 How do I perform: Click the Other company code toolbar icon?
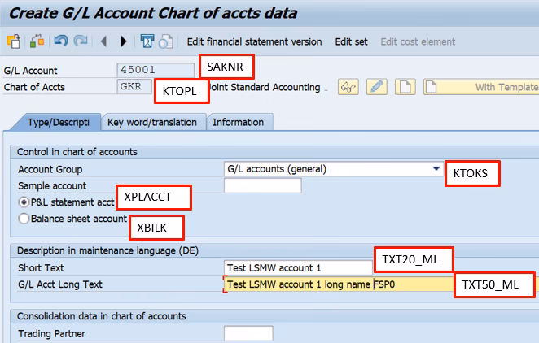click(37, 41)
